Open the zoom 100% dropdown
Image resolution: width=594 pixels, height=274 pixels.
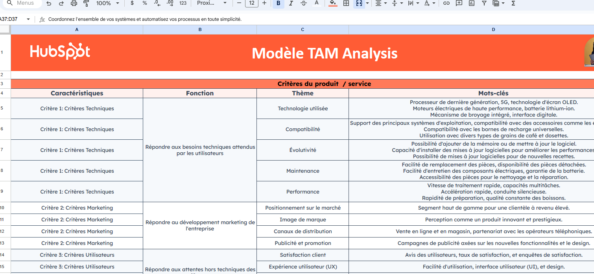point(108,3)
